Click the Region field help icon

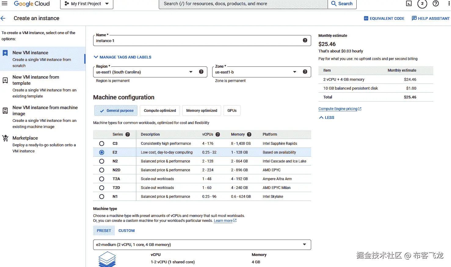tap(201, 72)
